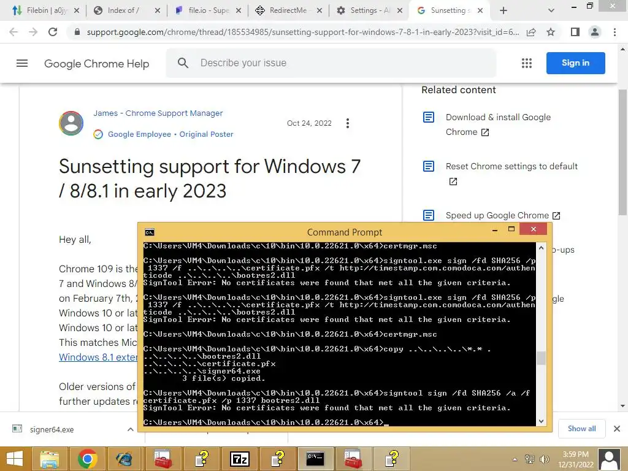Bookmark this page with the star icon
The width and height of the screenshot is (628, 471).
tap(551, 32)
